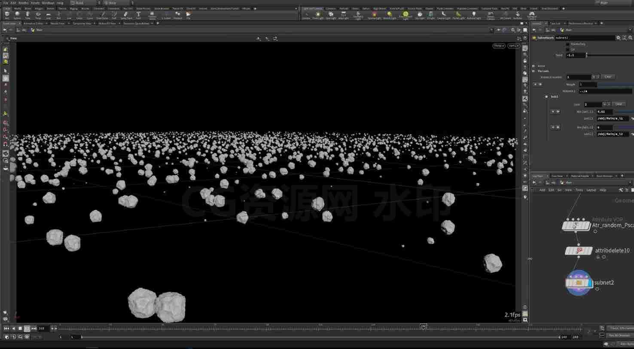Click the parameter pane search icon
Screen dimensions: 634x349
tap(630, 38)
